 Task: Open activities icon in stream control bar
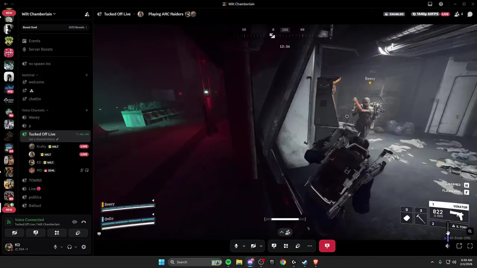point(286,246)
